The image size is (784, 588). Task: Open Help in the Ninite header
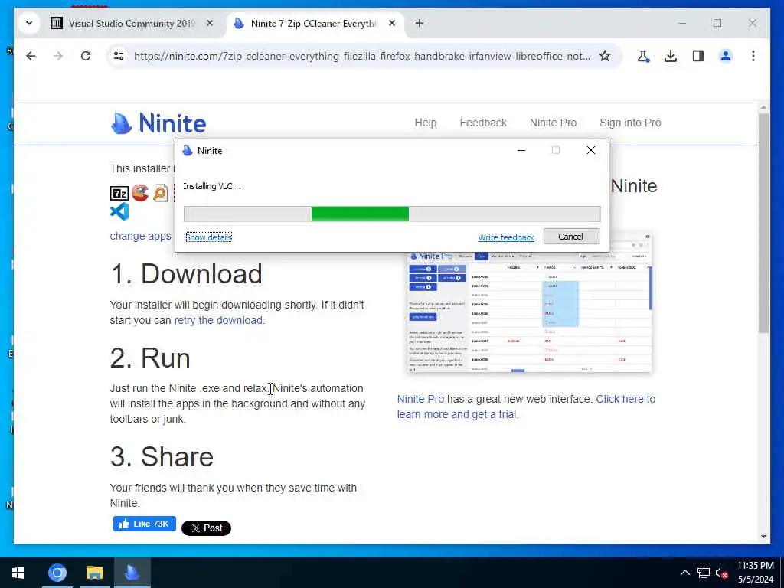tap(426, 122)
